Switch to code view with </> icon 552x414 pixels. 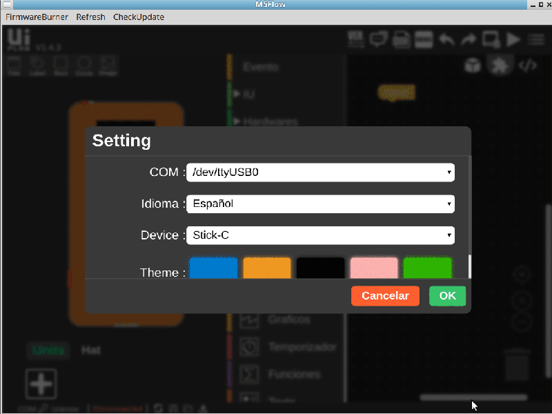527,66
